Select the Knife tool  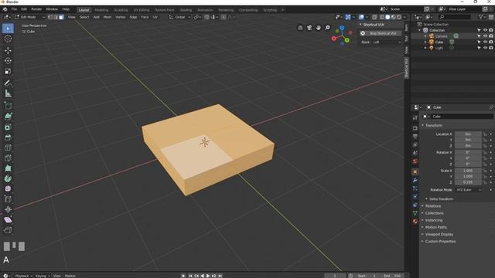tap(8, 158)
